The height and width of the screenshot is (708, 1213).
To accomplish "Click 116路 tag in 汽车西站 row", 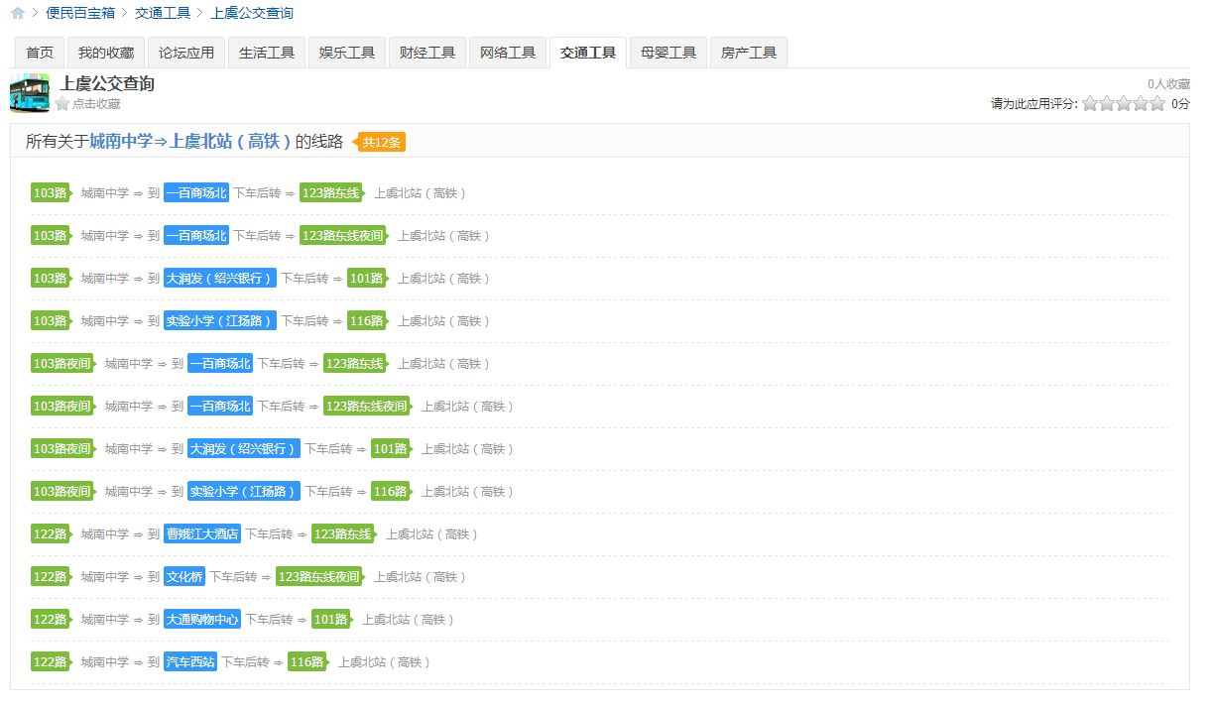I will 307,662.
